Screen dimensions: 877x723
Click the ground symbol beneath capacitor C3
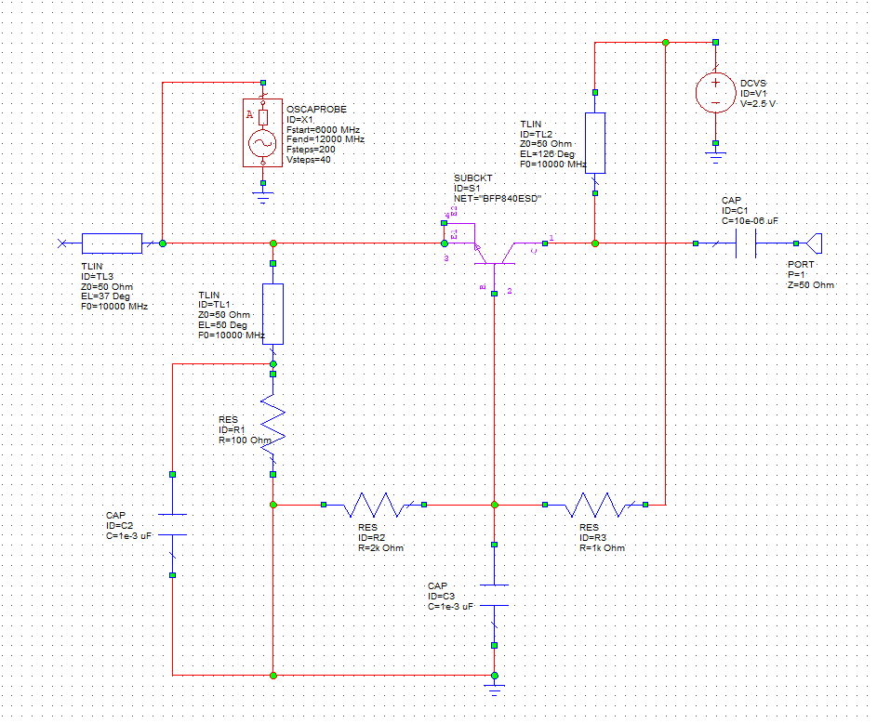coord(494,688)
